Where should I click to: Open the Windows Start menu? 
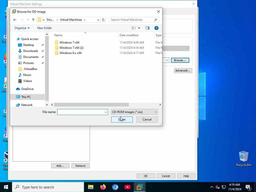pos(6,187)
